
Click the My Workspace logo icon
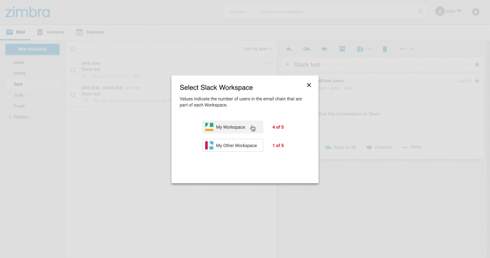(x=209, y=127)
